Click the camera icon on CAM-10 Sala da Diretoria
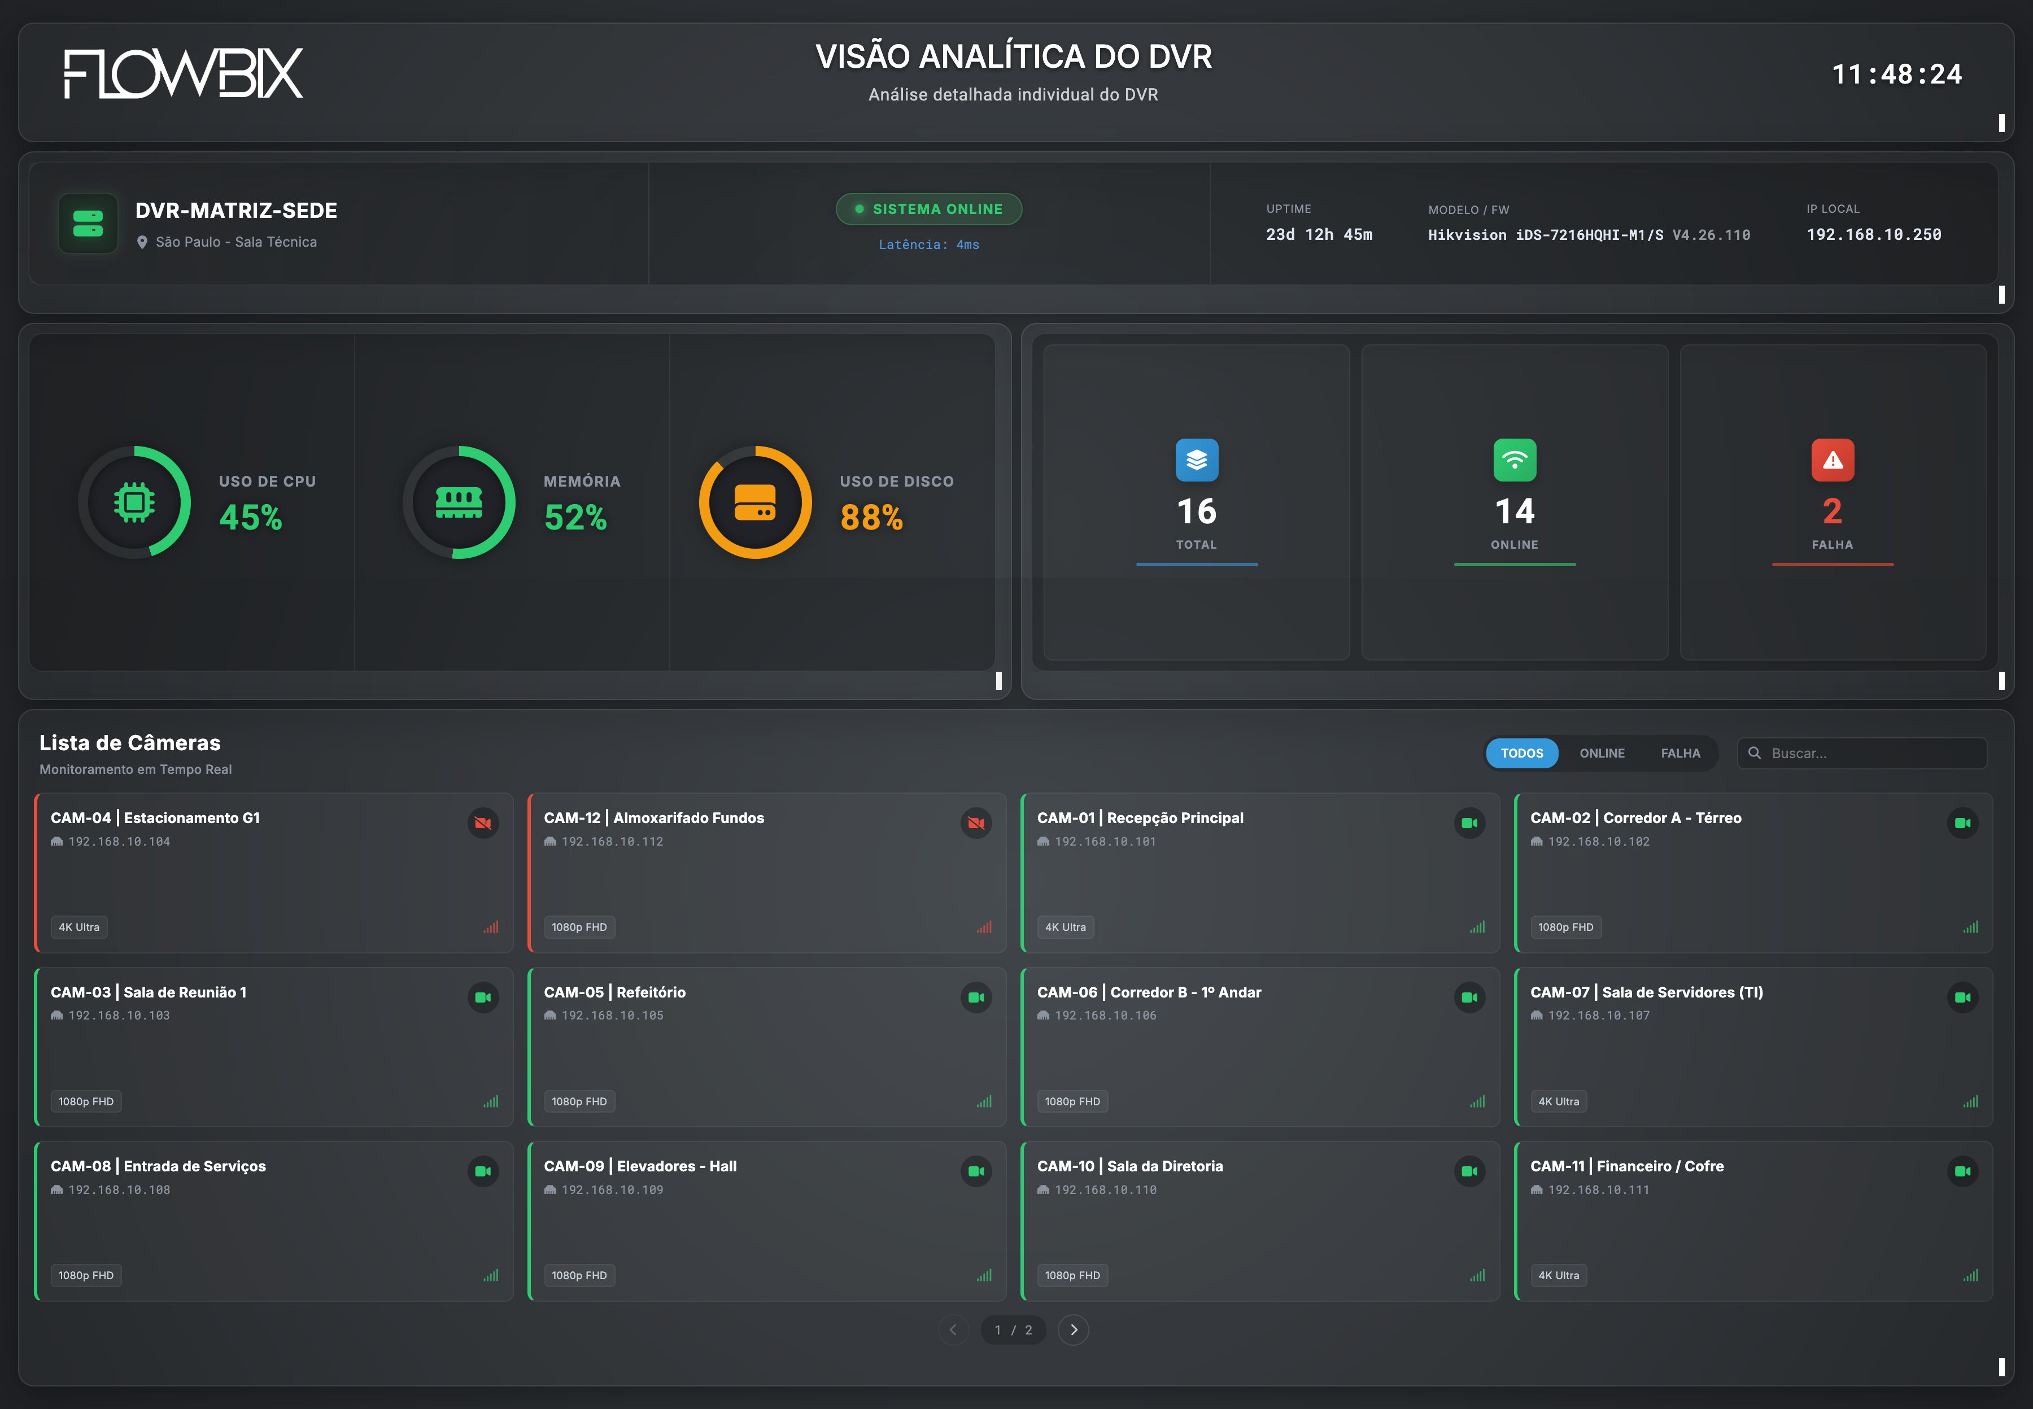 [1469, 1171]
